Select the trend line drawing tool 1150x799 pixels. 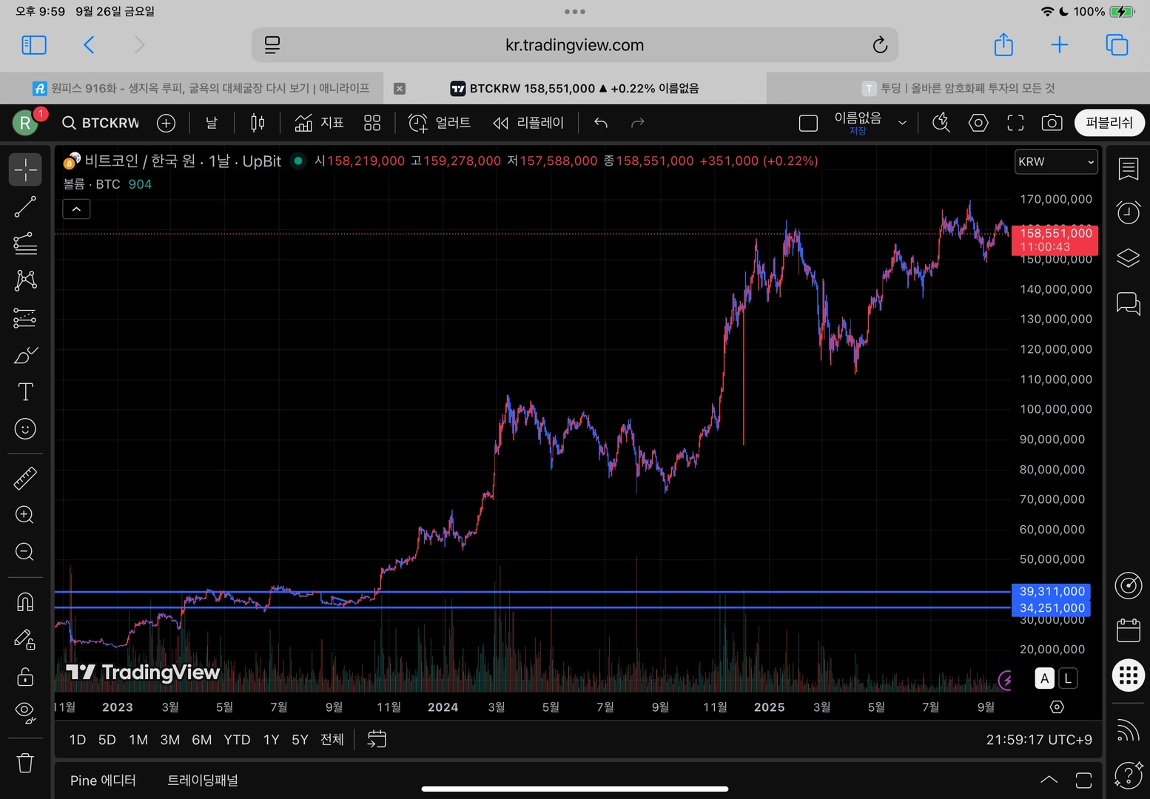pos(25,206)
